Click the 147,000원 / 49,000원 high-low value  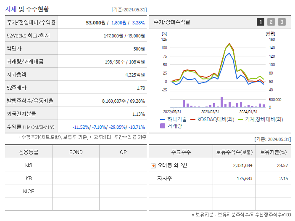[124, 36]
